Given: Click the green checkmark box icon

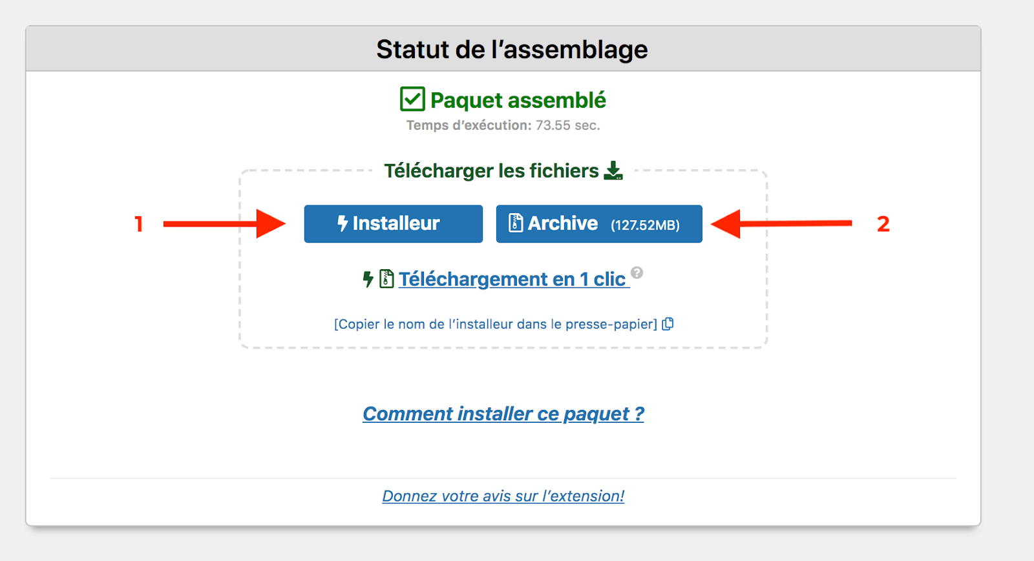Looking at the screenshot, I should coord(412,99).
